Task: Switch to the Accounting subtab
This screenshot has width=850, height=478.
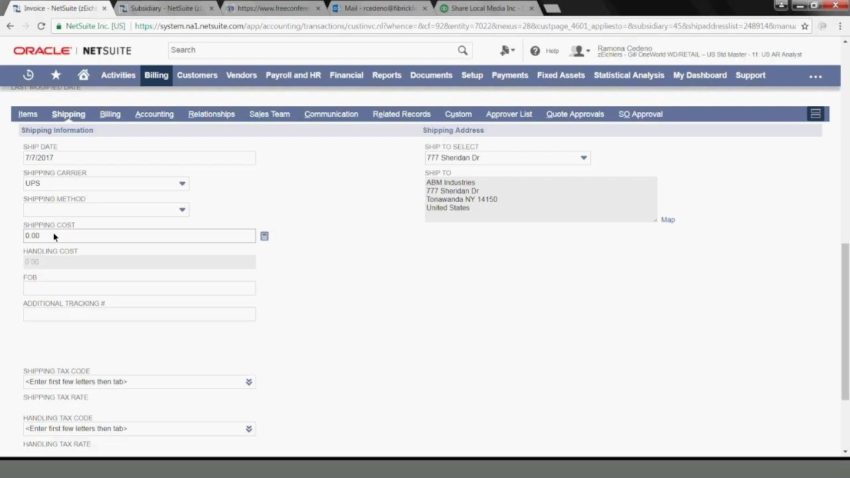Action: coord(154,114)
